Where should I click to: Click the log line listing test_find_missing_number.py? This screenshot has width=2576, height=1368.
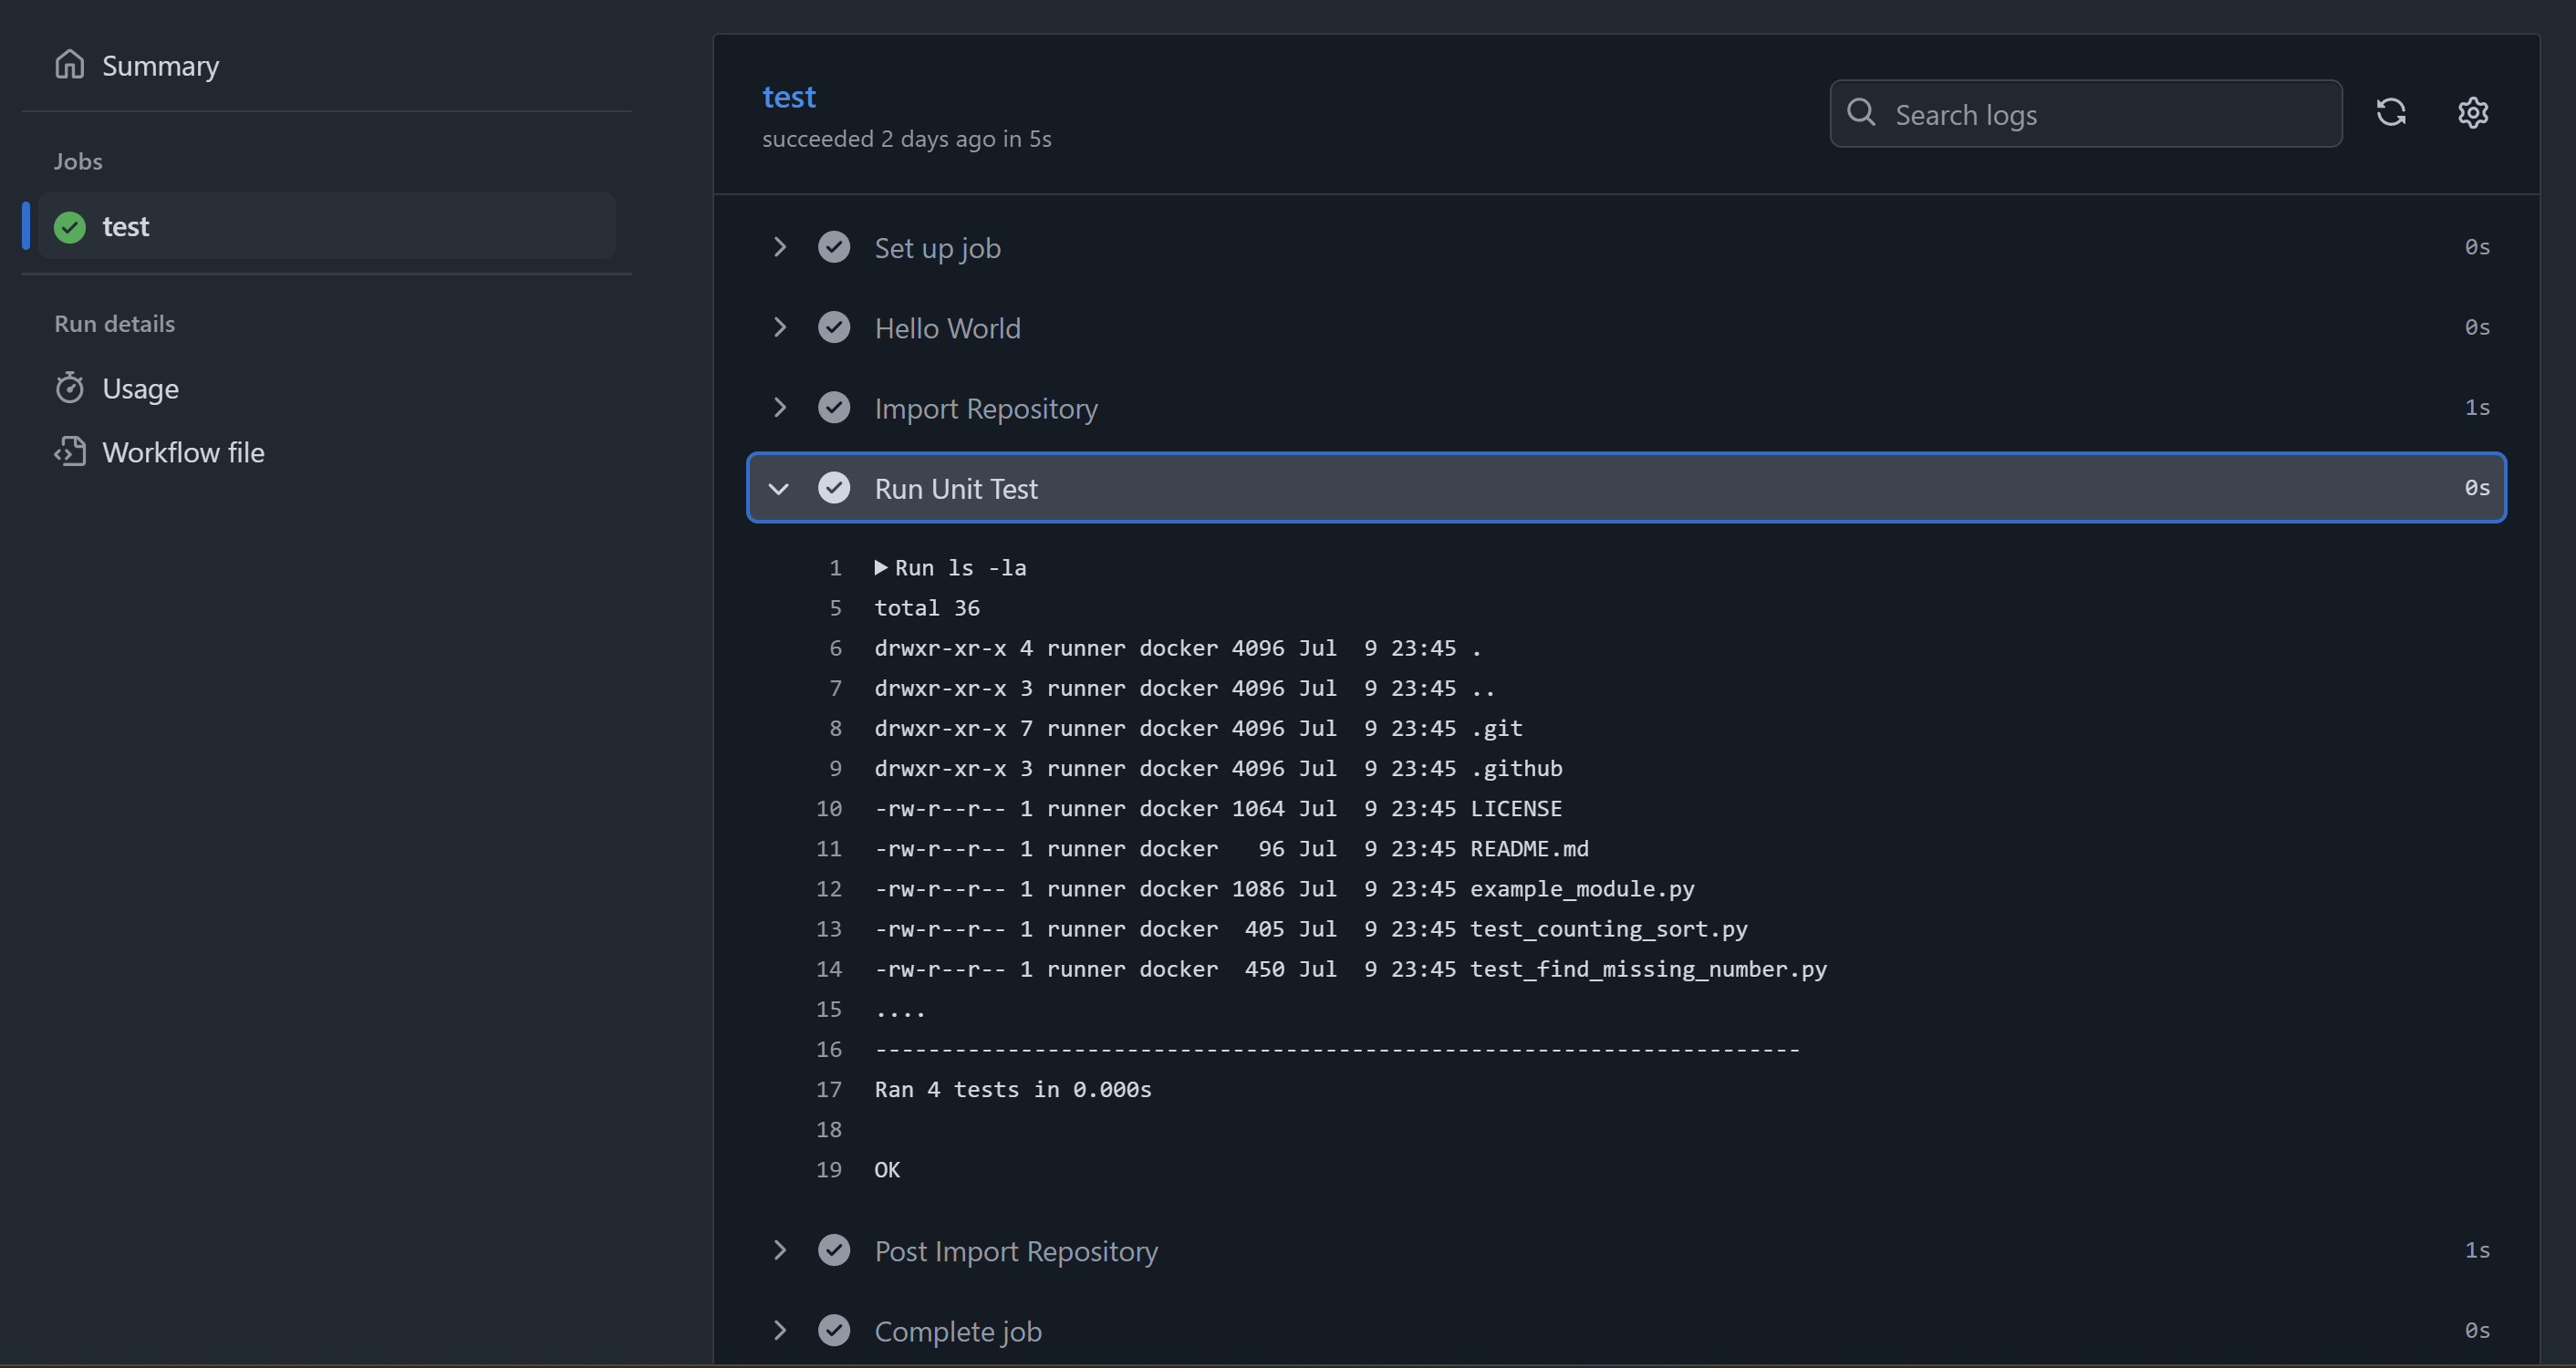[1350, 969]
